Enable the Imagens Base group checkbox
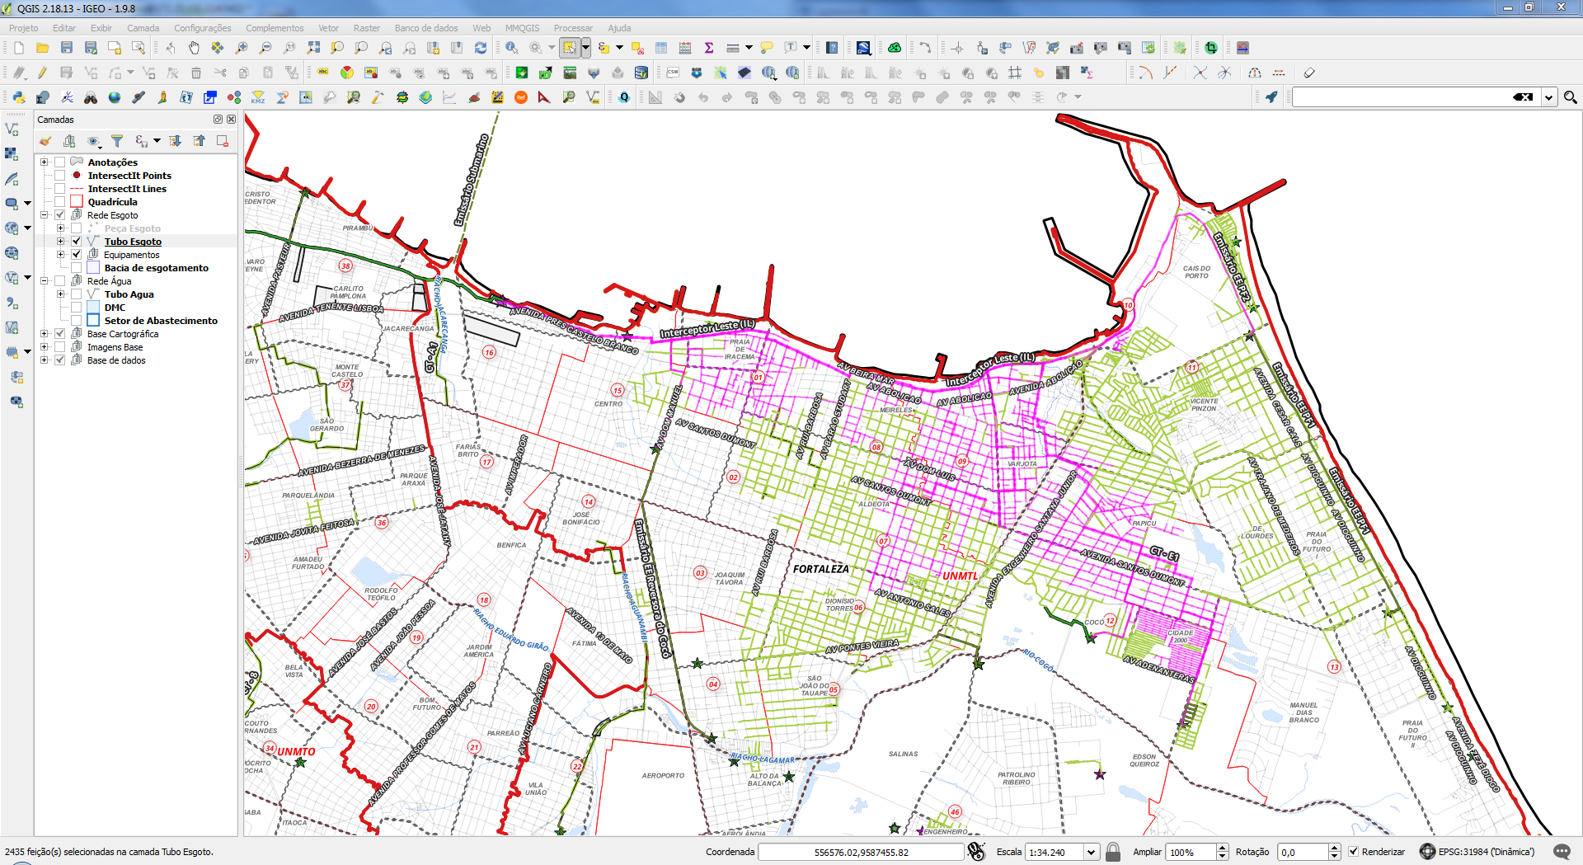This screenshot has width=1583, height=865. [60, 347]
